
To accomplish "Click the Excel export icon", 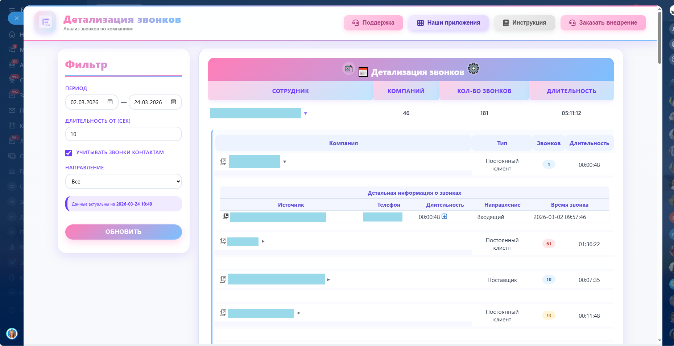I will point(348,68).
